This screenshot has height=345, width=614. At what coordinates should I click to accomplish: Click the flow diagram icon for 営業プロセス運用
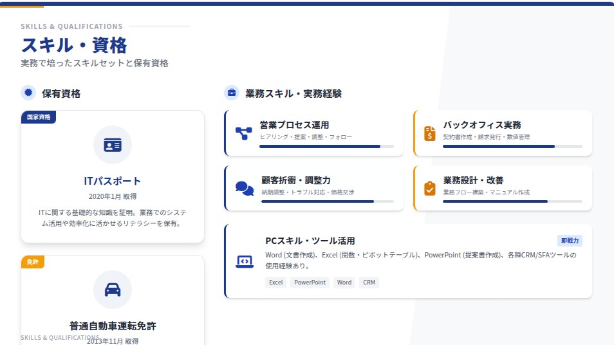coord(243,133)
